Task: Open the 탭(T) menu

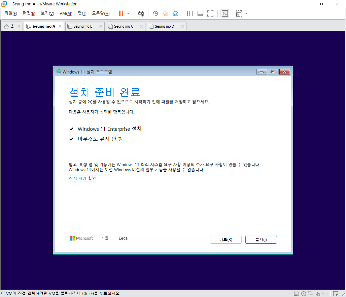Action: [x=82, y=13]
